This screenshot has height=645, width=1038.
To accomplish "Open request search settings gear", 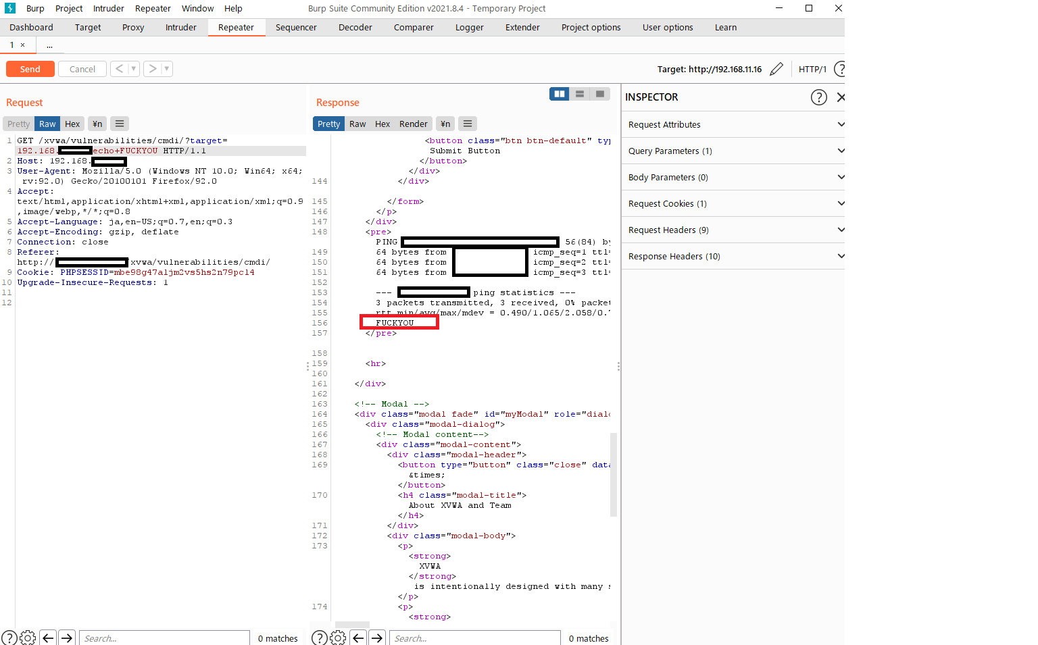I will point(28,638).
